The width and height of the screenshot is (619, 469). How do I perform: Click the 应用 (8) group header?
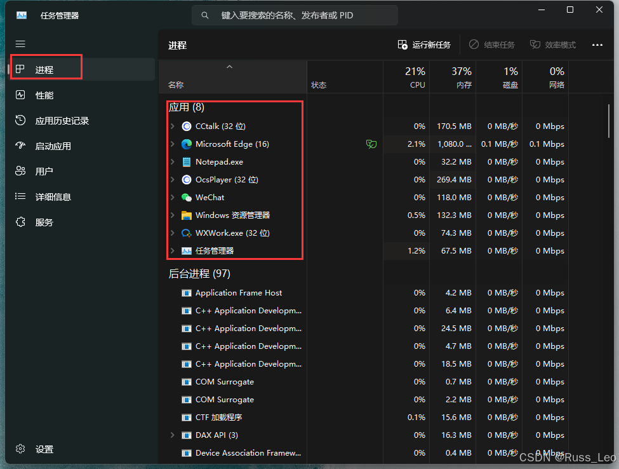186,107
